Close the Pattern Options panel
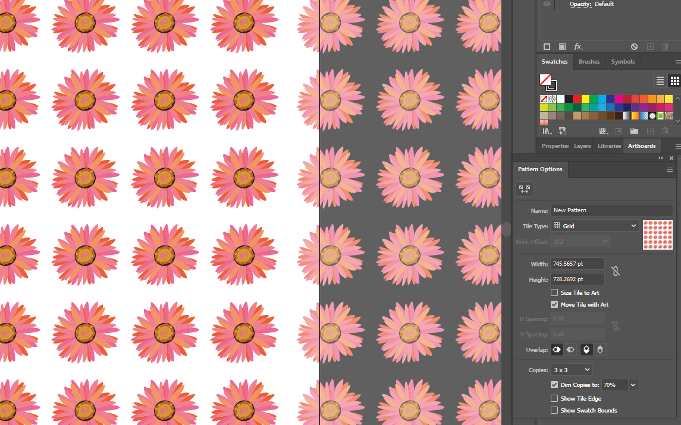The width and height of the screenshot is (681, 425). coord(671,158)
